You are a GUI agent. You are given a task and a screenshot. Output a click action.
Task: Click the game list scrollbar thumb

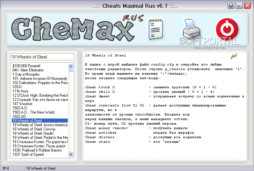70,70
